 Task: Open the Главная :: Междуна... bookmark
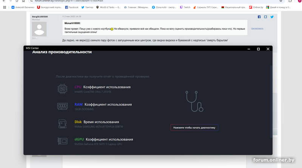(x=137, y=7)
